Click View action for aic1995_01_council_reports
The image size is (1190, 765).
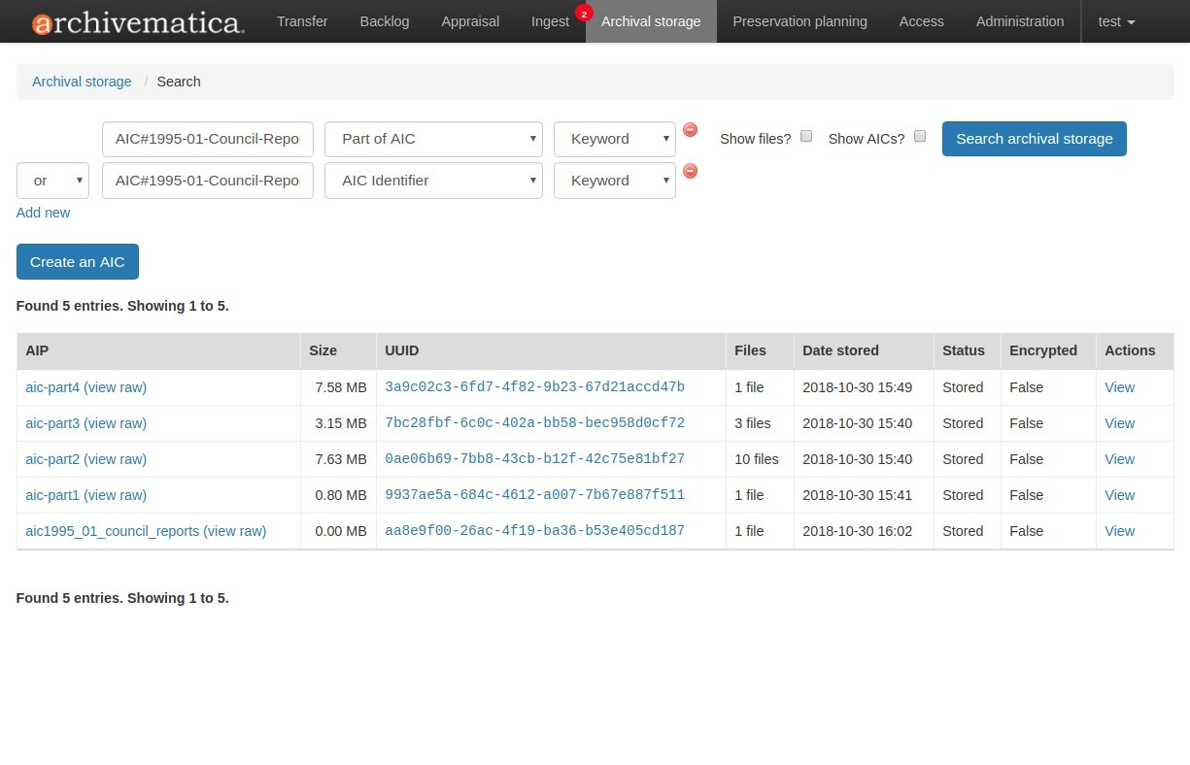pos(1119,531)
